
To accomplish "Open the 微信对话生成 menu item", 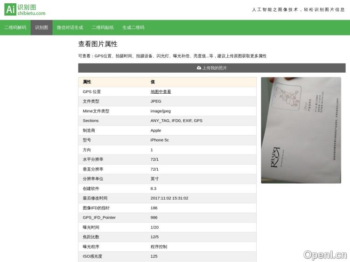I will [70, 28].
